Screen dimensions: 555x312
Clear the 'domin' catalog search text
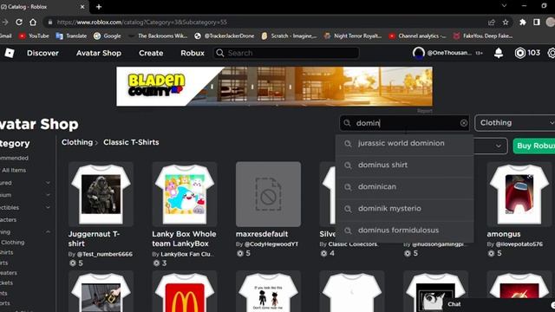464,123
